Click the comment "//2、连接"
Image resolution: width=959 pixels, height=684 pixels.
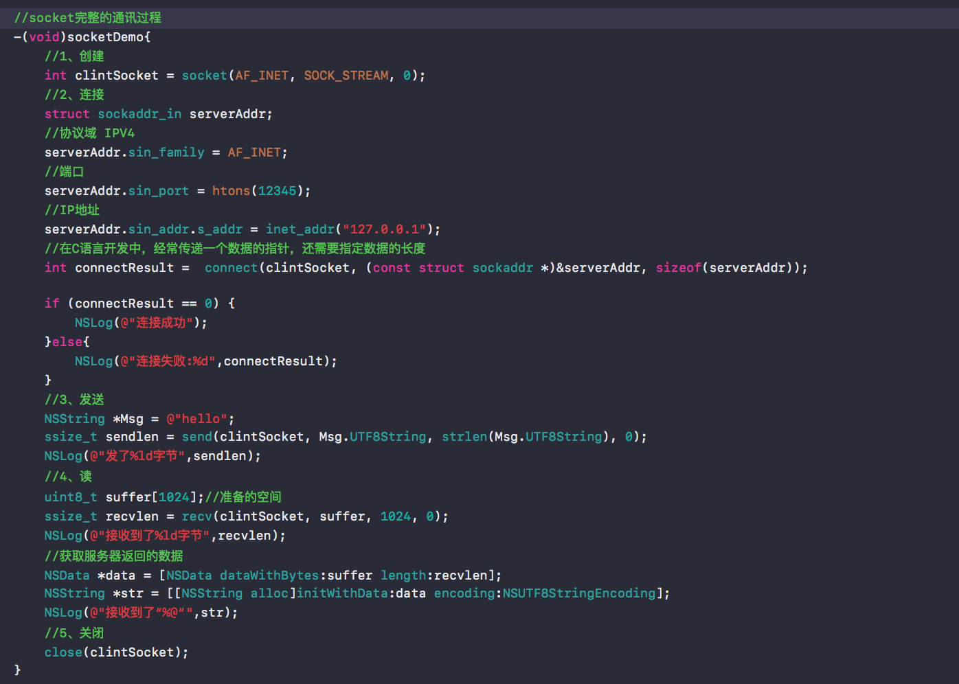(74, 95)
